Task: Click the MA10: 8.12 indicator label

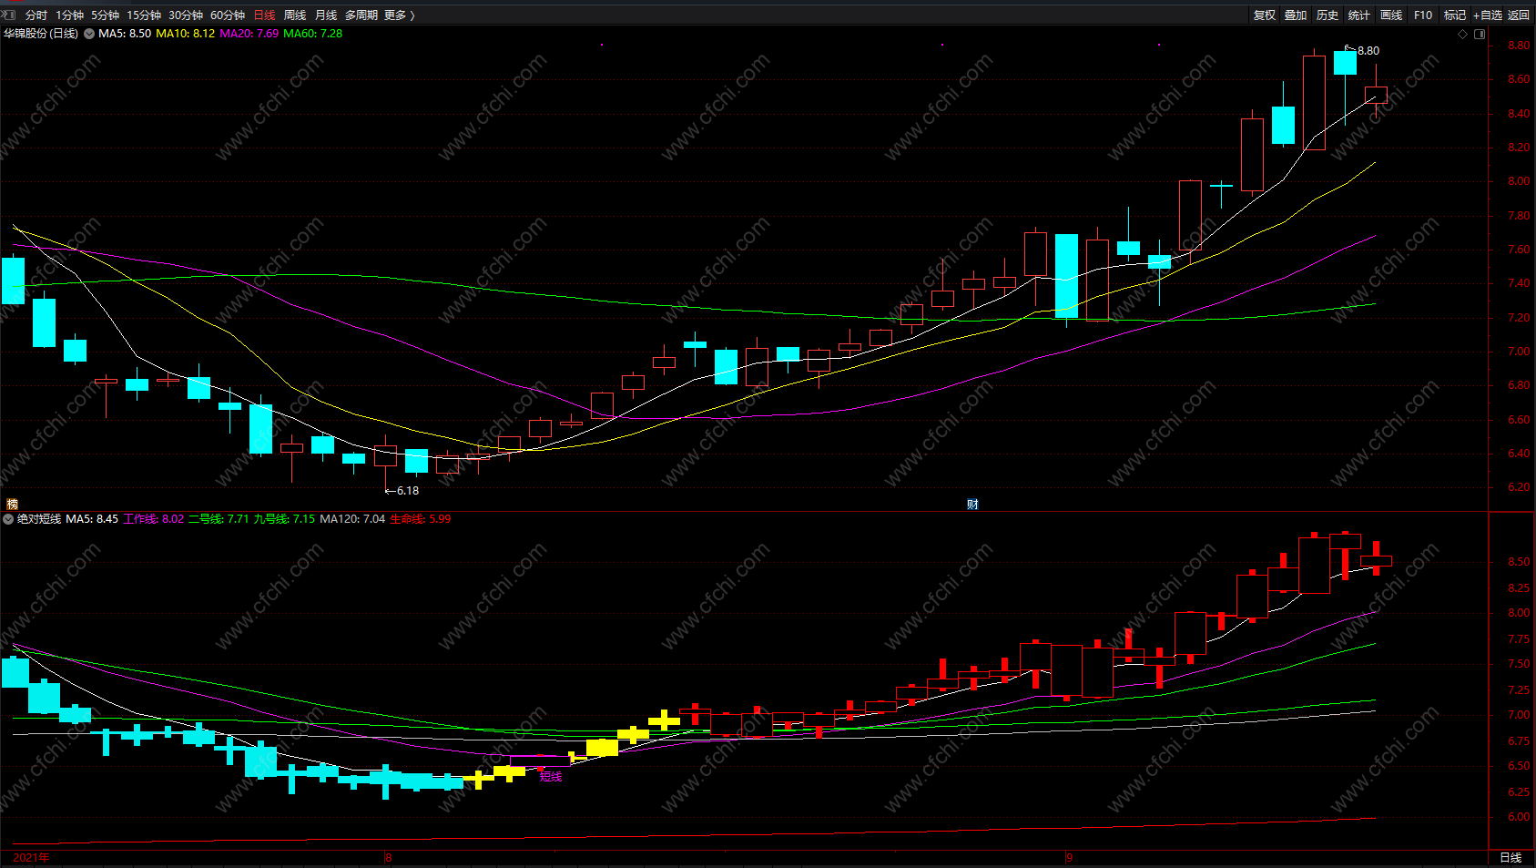Action: click(x=186, y=34)
